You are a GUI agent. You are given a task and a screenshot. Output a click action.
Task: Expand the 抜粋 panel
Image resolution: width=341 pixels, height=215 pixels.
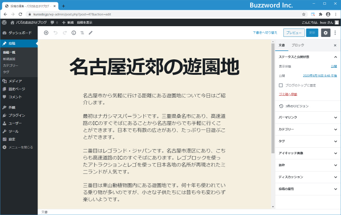pyautogui.click(x=308, y=165)
